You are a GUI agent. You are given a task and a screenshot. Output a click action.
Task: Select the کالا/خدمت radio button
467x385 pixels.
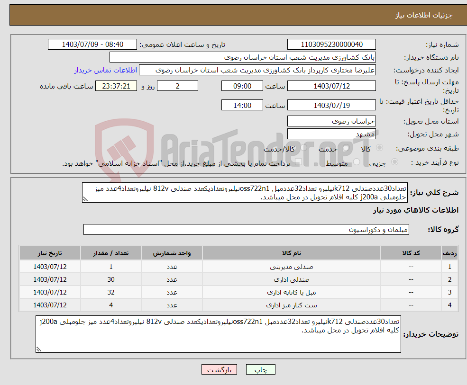303,148
